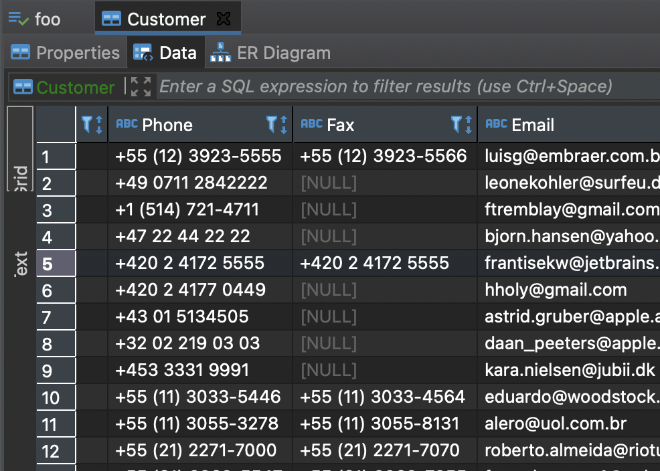The height and width of the screenshot is (471, 660).
Task: Select email cell starting leonekohler@surfeu
Action: pyautogui.click(x=569, y=183)
